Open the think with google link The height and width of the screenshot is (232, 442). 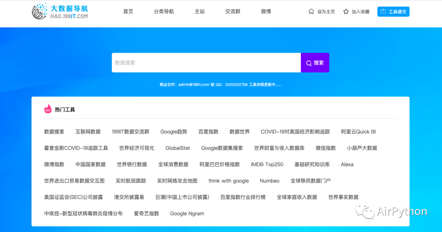pos(229,181)
